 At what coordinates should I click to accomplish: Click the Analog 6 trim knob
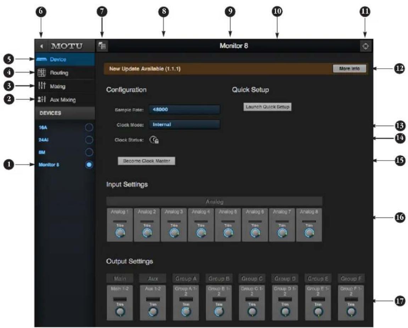[255, 233]
